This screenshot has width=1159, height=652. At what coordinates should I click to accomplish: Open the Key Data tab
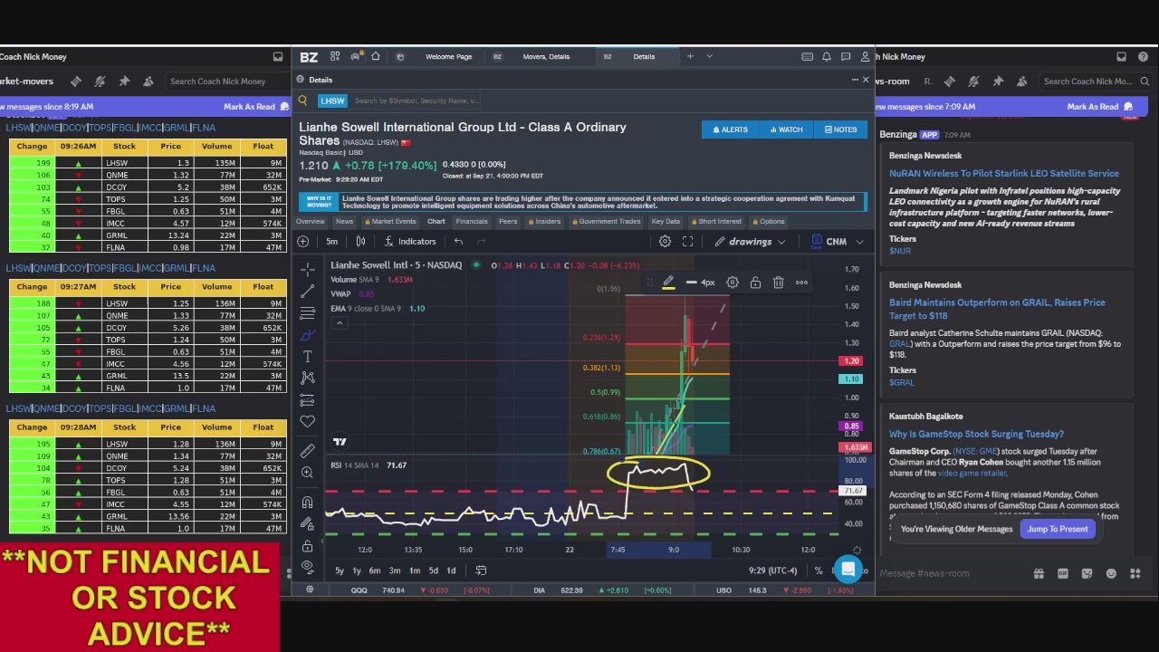[x=665, y=222]
